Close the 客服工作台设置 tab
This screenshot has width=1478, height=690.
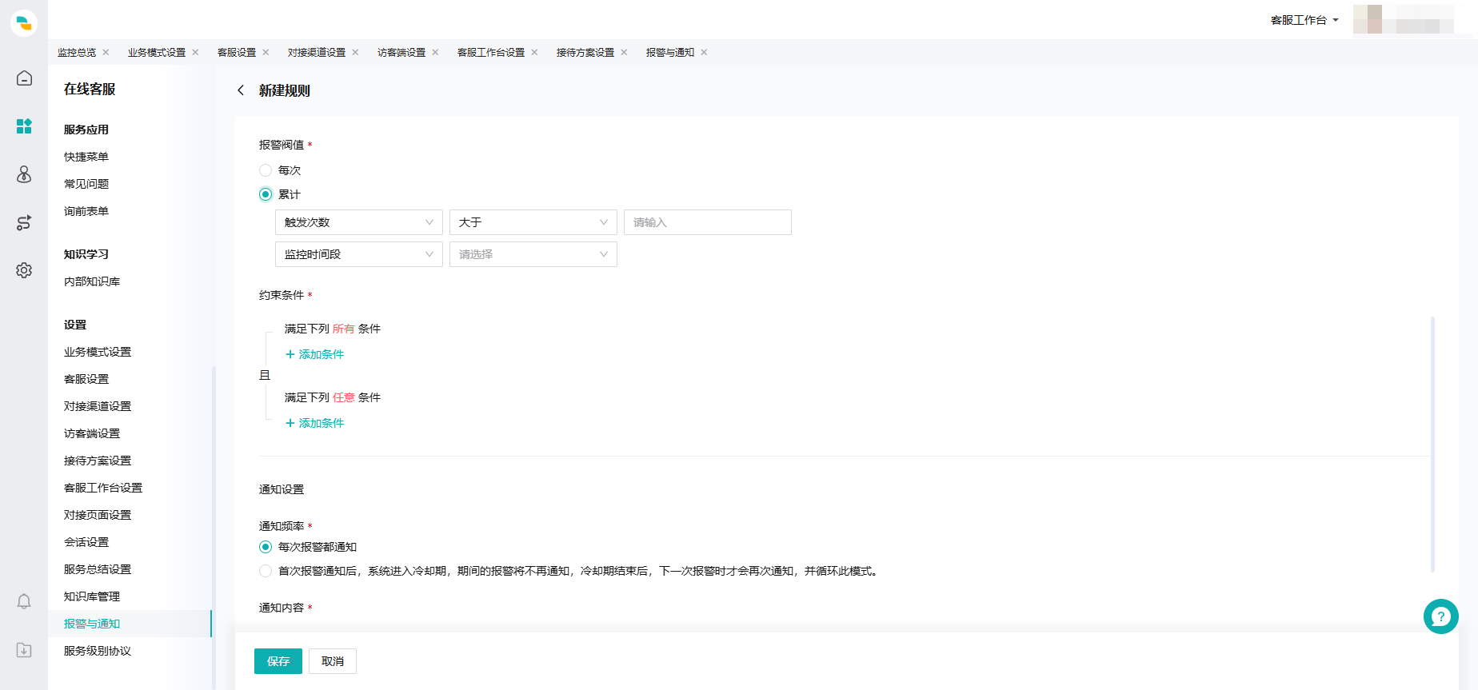(x=534, y=53)
